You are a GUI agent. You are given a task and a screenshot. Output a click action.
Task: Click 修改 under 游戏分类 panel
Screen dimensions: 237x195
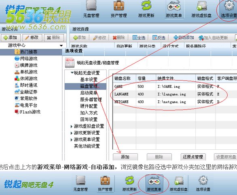tap(32, 38)
